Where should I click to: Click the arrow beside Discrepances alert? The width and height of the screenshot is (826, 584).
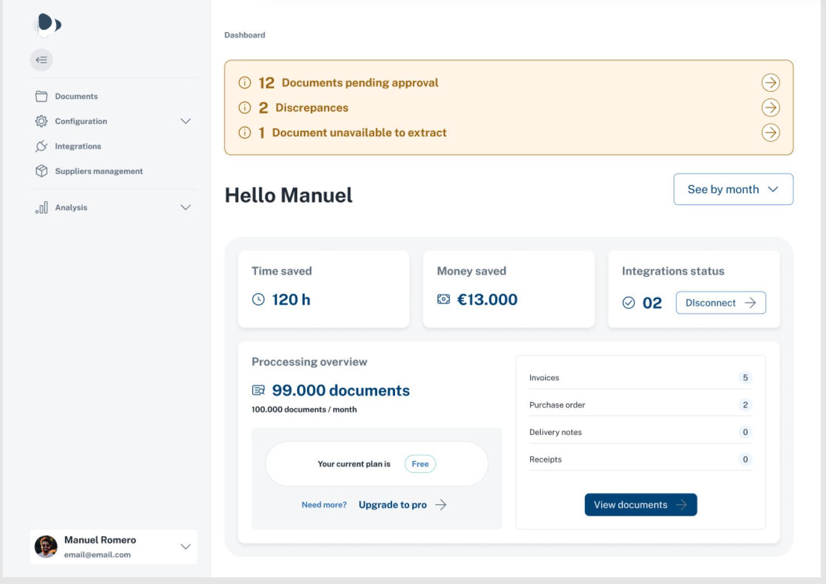[770, 107]
